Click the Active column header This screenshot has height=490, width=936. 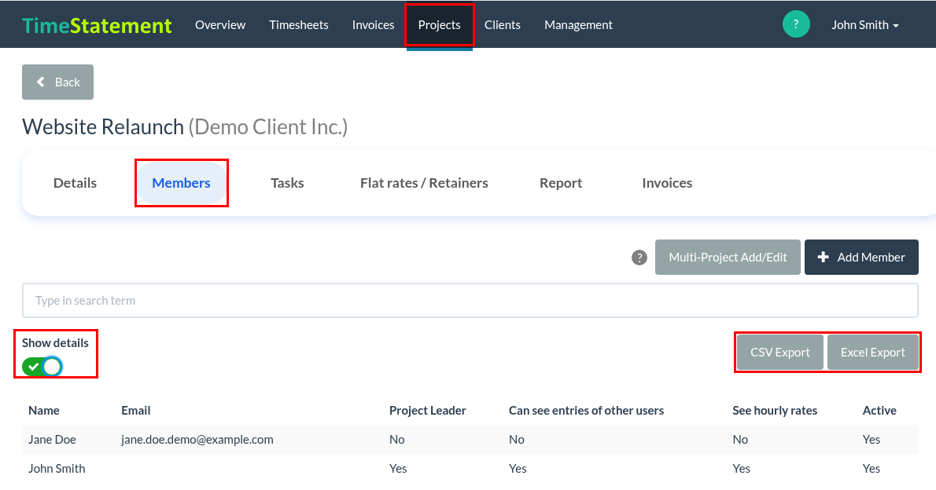879,411
